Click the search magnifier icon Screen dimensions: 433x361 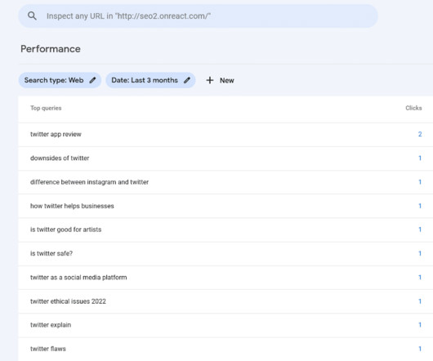point(32,16)
